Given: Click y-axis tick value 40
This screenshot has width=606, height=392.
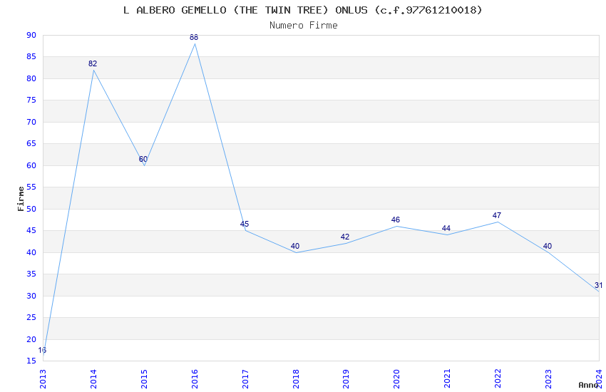Looking at the screenshot, I should pyautogui.click(x=31, y=252).
